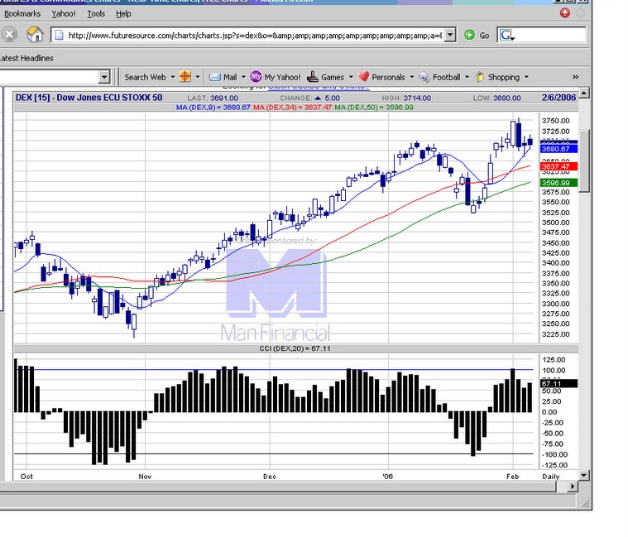The image size is (628, 537).
Task: Click the red MA (DEX,34) legend
Action: tap(292, 108)
